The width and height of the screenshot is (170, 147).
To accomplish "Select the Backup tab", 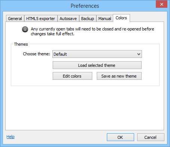I will [x=87, y=19].
